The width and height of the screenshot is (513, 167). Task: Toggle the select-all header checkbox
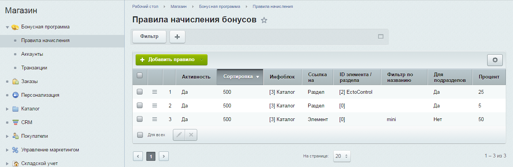tap(139, 76)
